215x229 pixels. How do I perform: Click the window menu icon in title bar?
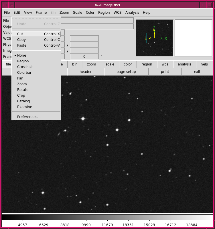coord(5,5)
